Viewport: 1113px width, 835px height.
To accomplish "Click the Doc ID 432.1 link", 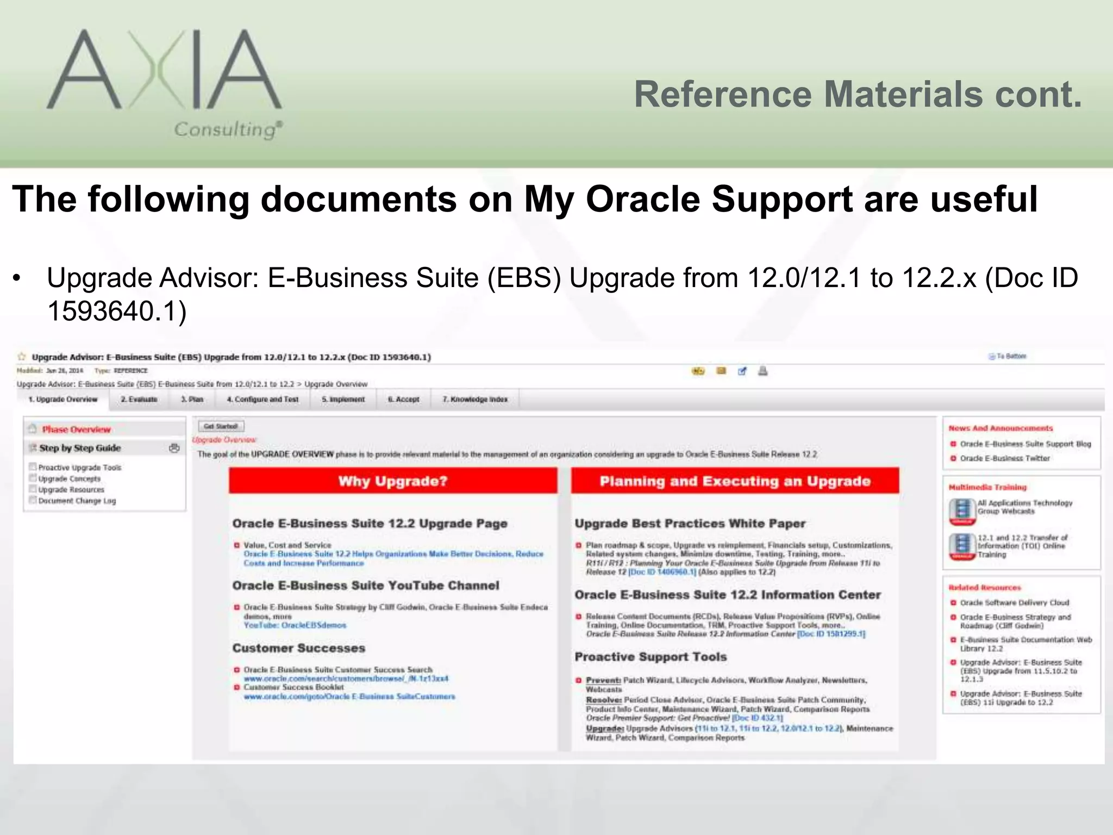I will pyautogui.click(x=758, y=718).
